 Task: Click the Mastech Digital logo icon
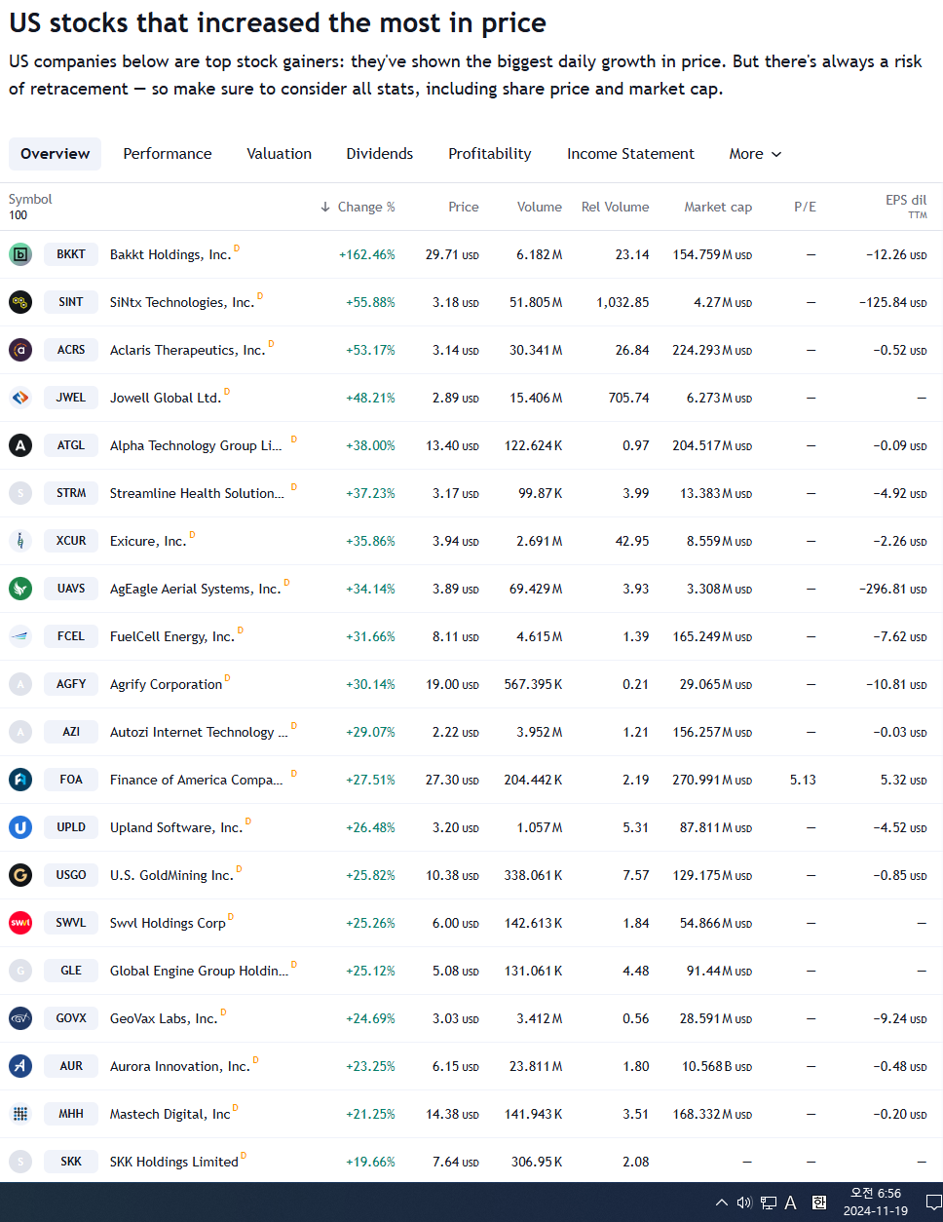pos(20,1114)
